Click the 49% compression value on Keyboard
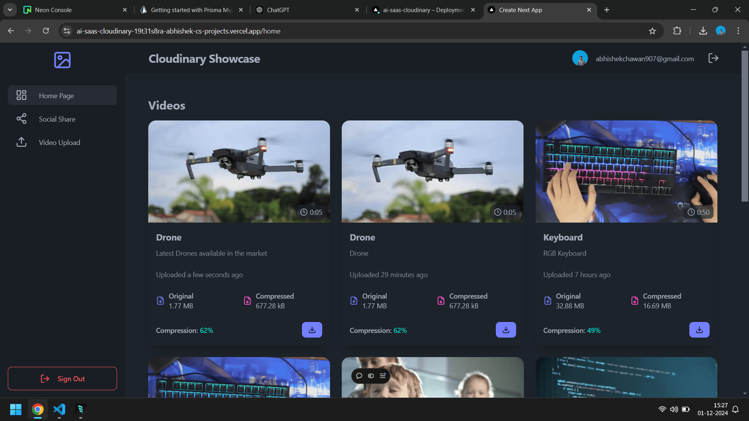This screenshot has width=749, height=421. (594, 331)
